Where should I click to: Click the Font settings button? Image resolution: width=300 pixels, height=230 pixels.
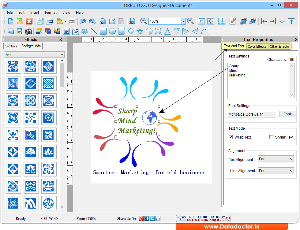(287, 114)
